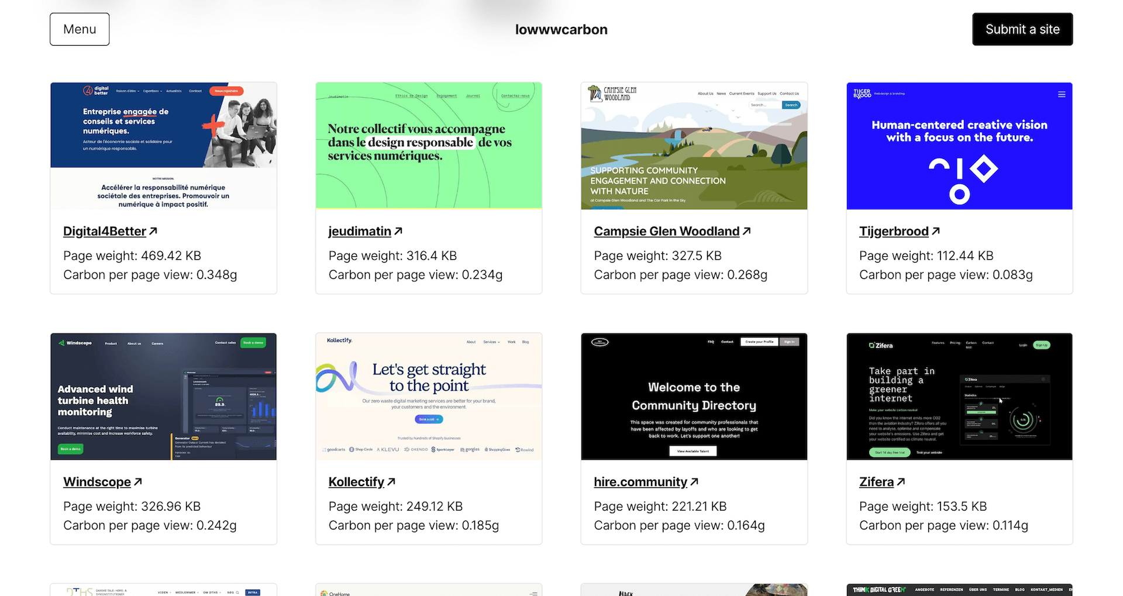
Task: Click Tijgerbrood page weight 112.44 KB
Action: [926, 256]
